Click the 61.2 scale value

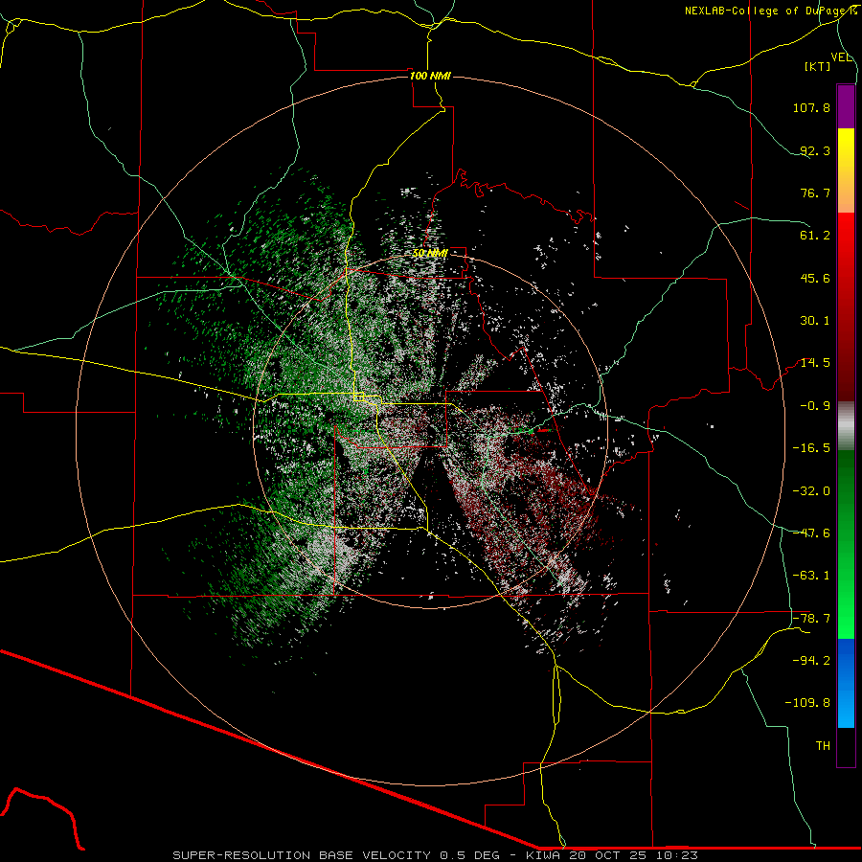815,236
